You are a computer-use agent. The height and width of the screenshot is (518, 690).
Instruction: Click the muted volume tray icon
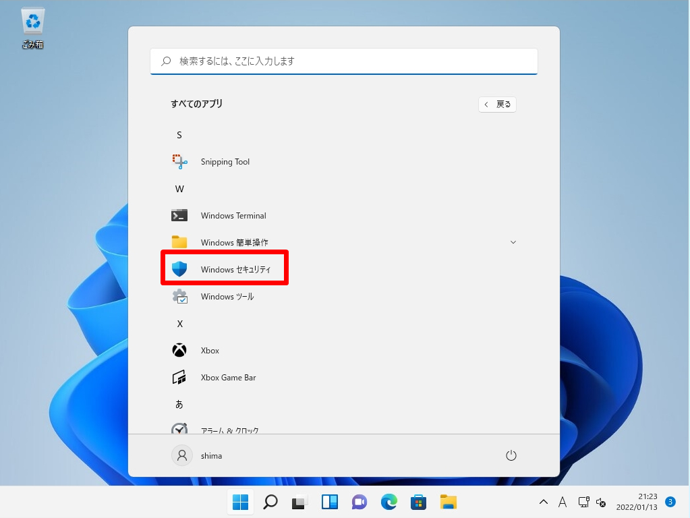coord(601,502)
